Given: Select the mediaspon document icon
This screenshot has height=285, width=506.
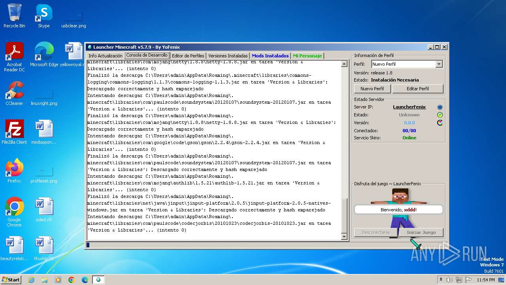Looking at the screenshot, I should coord(44,132).
